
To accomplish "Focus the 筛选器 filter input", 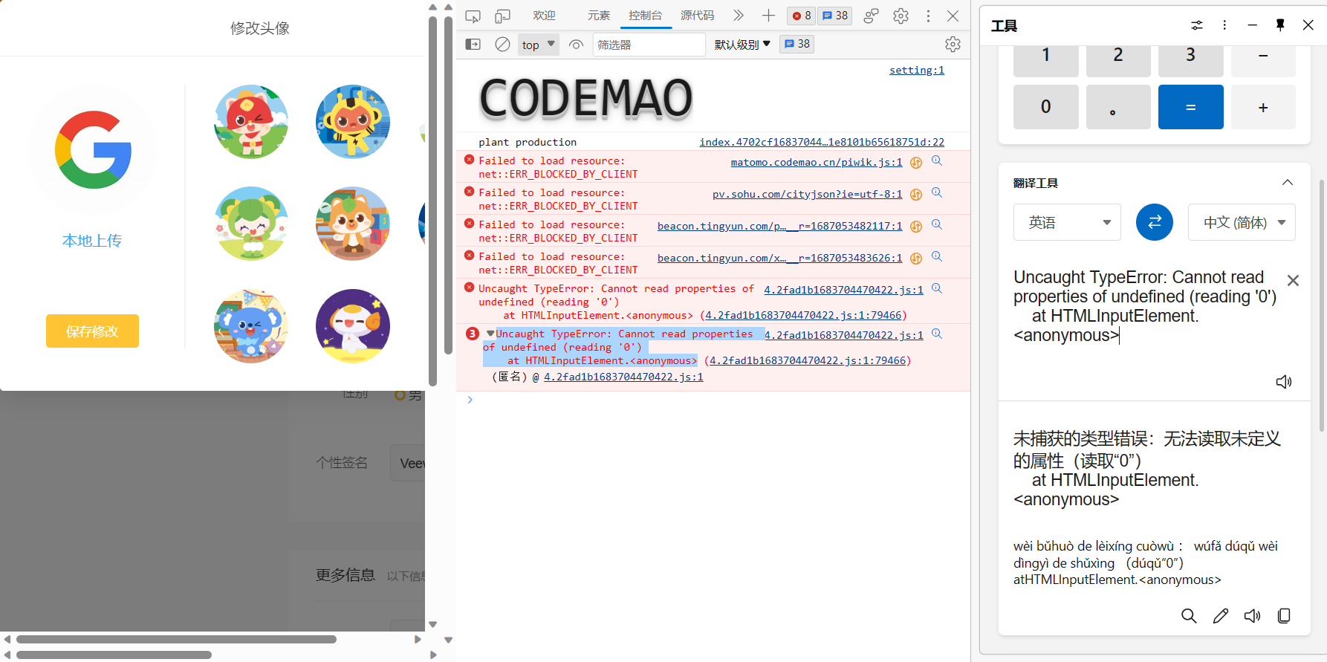I will (649, 45).
